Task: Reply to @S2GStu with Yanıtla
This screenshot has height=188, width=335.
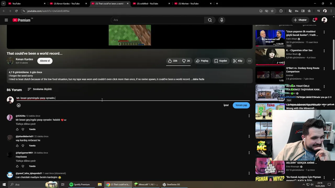Action: coord(32,129)
